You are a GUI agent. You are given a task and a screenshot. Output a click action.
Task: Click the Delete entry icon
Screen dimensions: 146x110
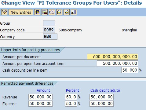pos(45,12)
